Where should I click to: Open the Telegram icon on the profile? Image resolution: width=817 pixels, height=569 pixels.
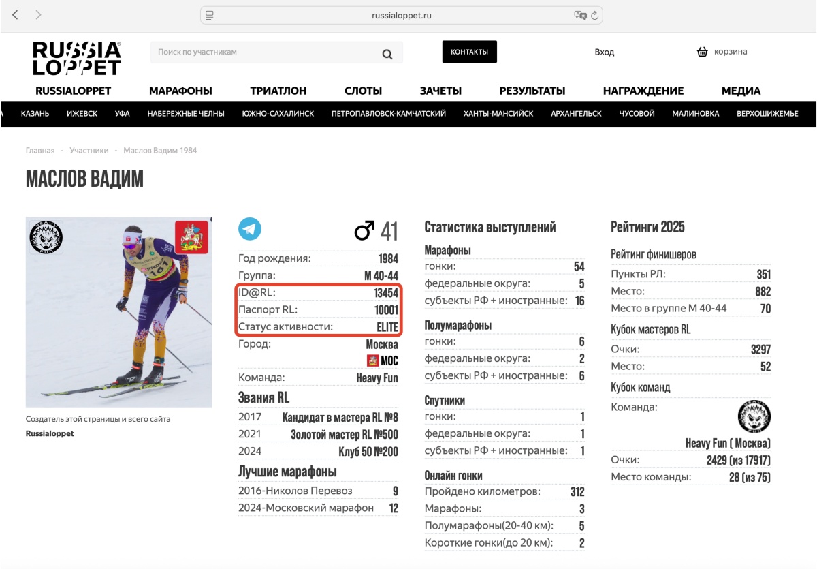pos(250,229)
